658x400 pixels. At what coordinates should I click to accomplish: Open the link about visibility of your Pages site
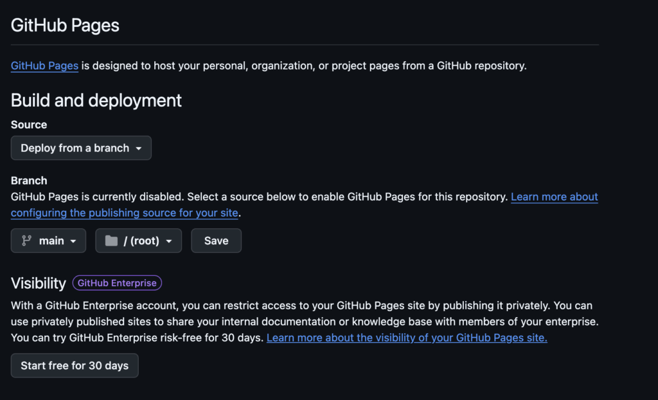click(407, 338)
